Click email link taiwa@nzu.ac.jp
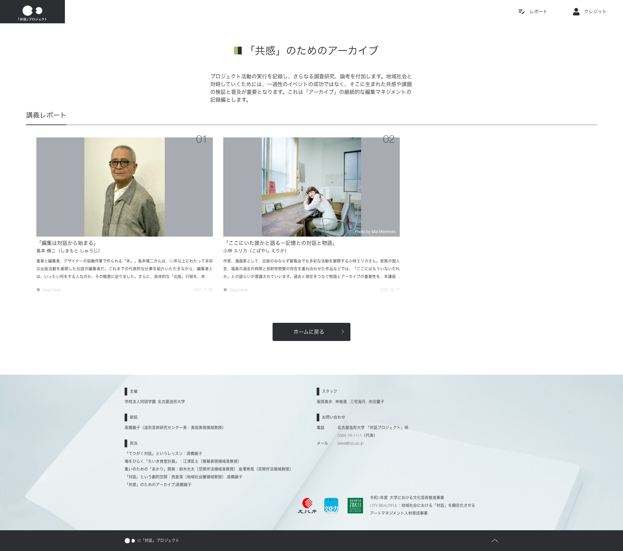Viewport: 623px width, 551px height. (x=350, y=443)
